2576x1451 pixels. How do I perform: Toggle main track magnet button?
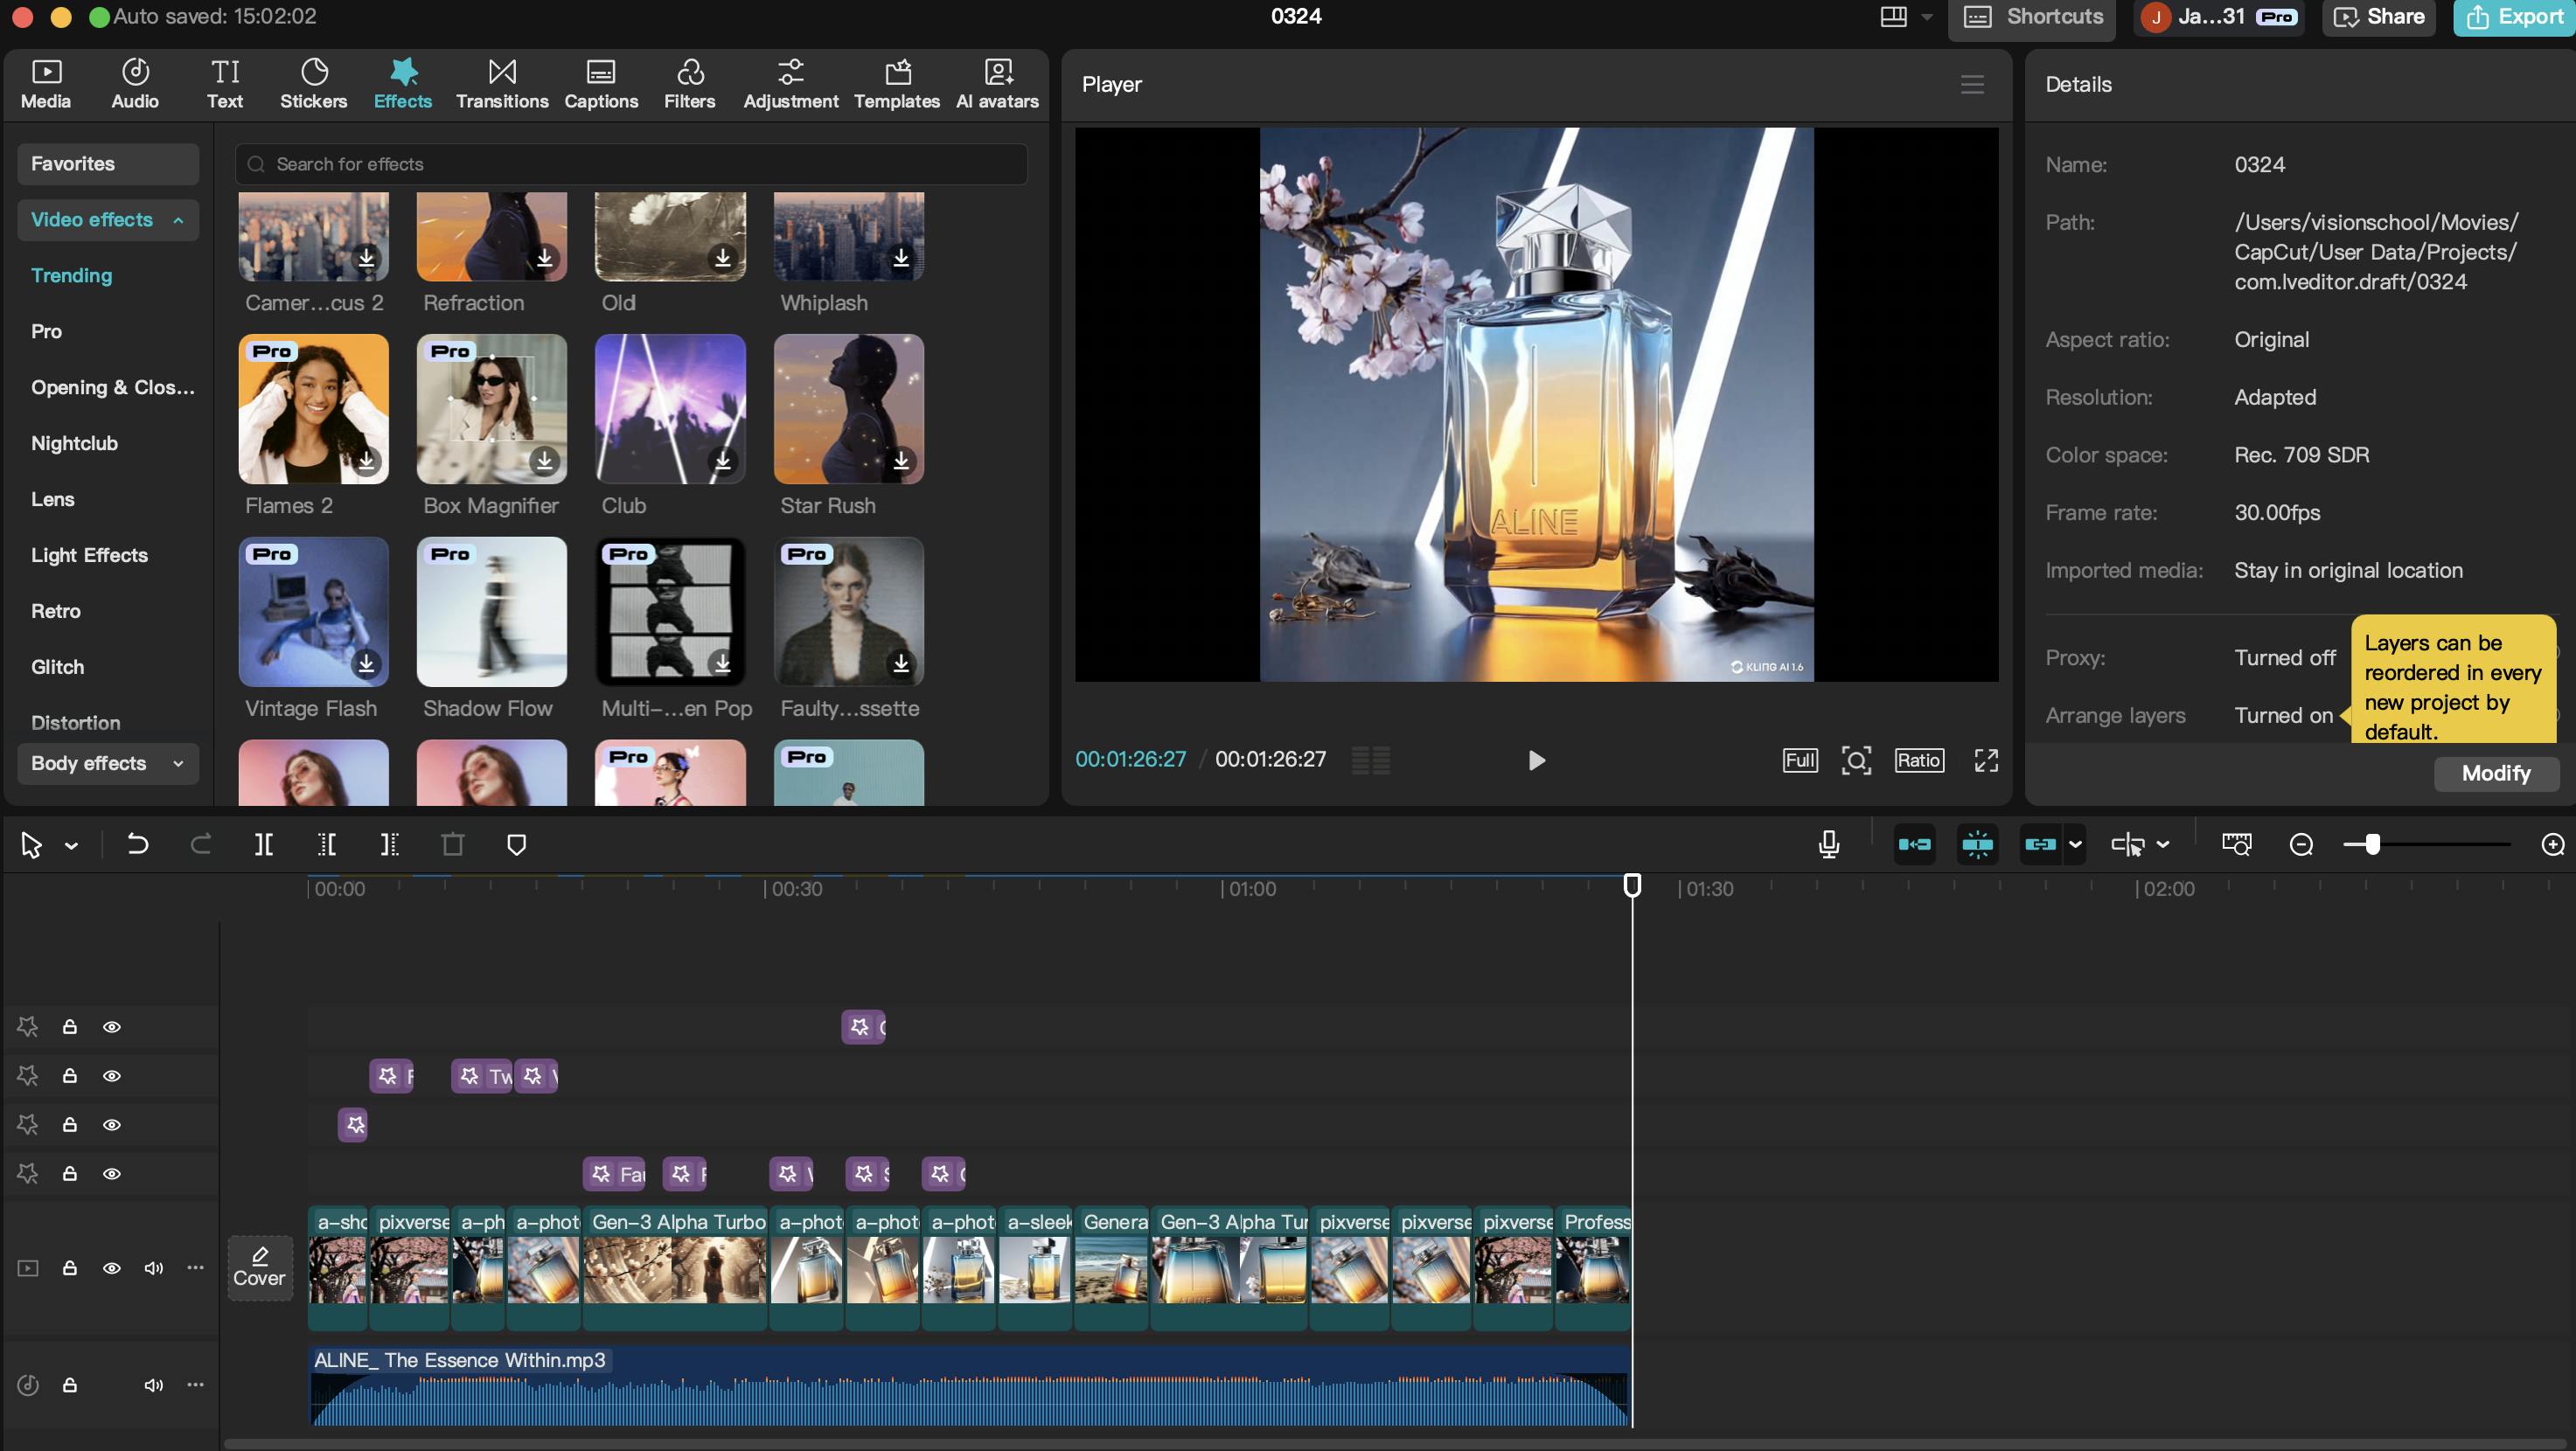[1914, 845]
